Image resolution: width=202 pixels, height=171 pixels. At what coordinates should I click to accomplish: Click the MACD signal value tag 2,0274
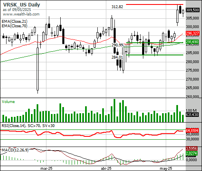pos(191,153)
